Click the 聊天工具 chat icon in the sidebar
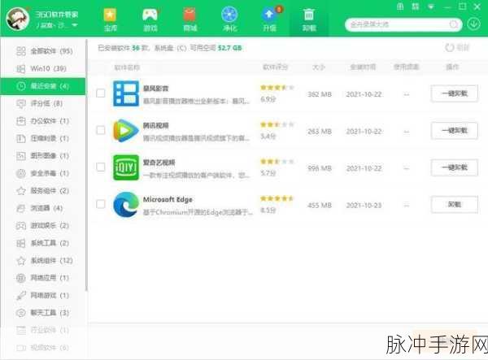The height and width of the screenshot is (360, 488). pos(21,312)
